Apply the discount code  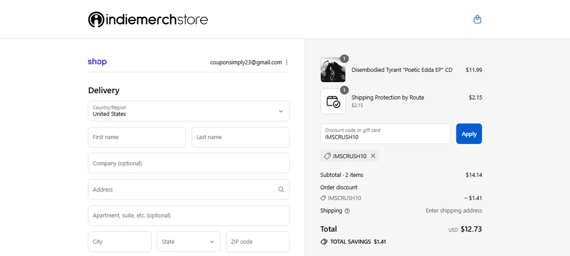coord(469,134)
